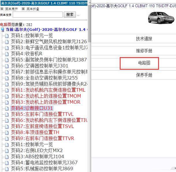This screenshot has width=176, height=172.
Task: Click page icon beside 页码9:驾驶员辅助系统前部摄像头
Action: pos(7,84)
